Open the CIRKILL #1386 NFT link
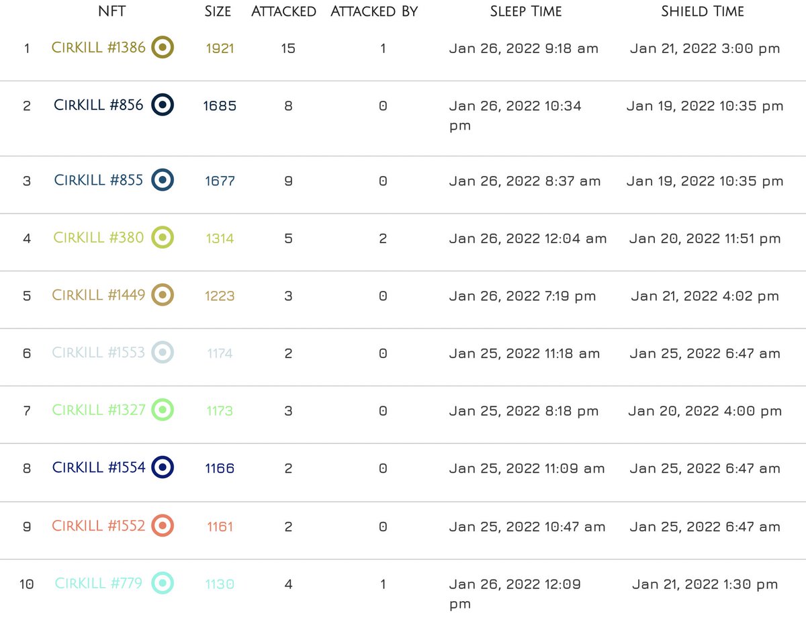806x626 pixels. tap(99, 48)
